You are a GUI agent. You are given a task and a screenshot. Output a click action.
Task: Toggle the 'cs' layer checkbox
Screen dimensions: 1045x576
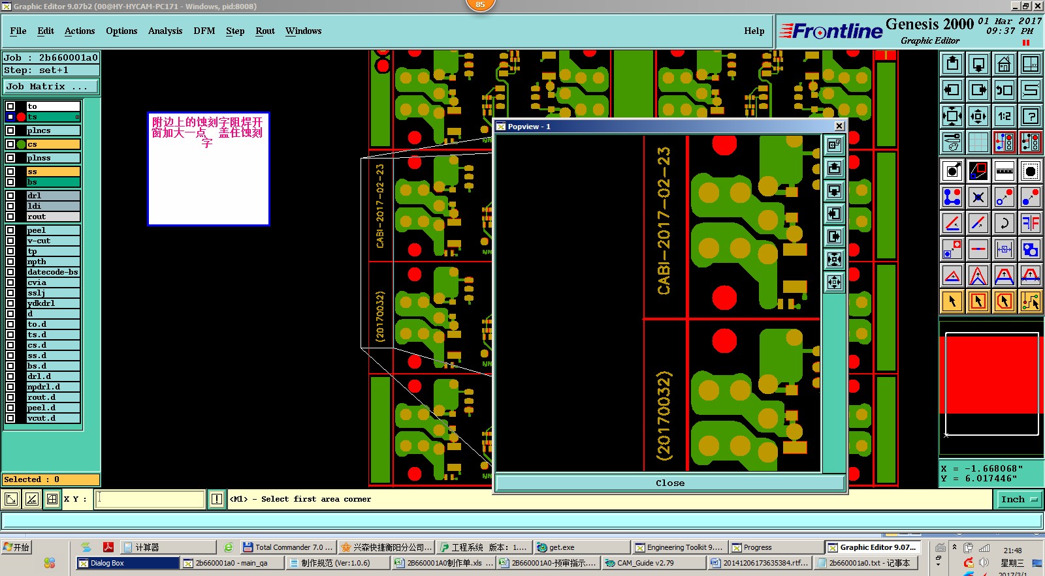tap(10, 144)
